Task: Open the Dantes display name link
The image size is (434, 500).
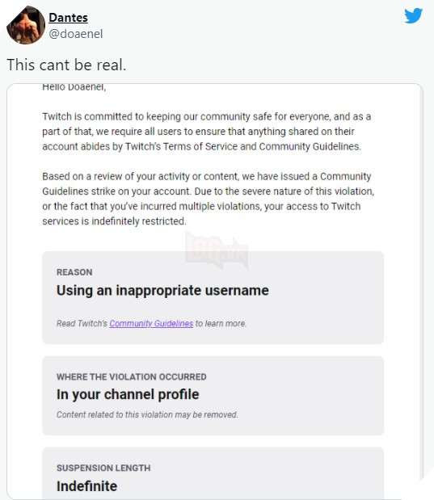Action: pyautogui.click(x=68, y=18)
